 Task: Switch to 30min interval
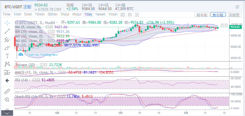52,14
